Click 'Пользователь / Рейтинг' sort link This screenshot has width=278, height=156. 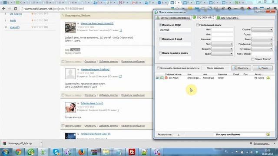click(78, 16)
